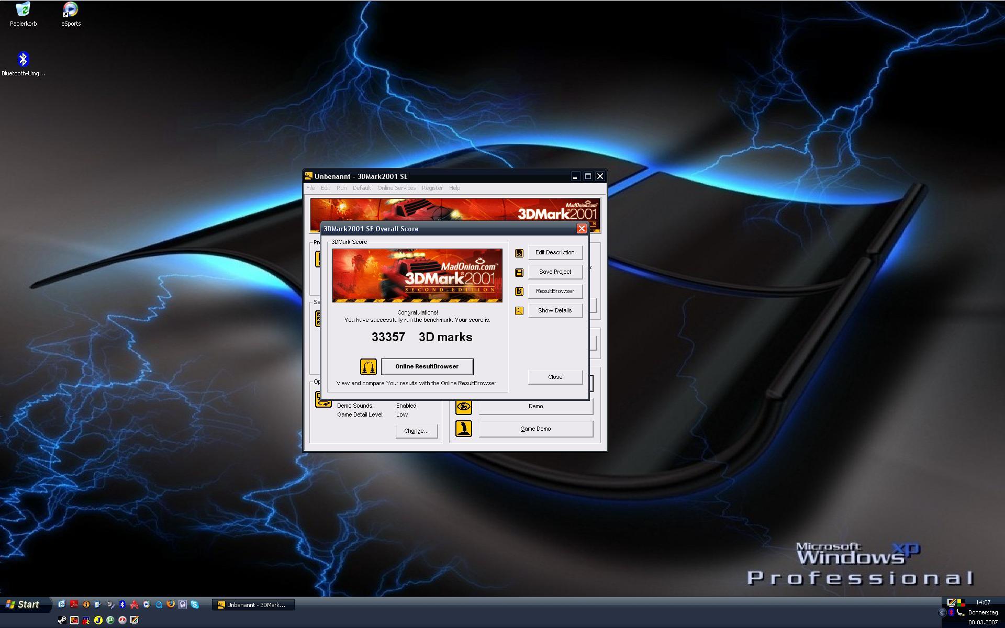Click the Save Project button
1005x628 pixels.
pyautogui.click(x=555, y=272)
